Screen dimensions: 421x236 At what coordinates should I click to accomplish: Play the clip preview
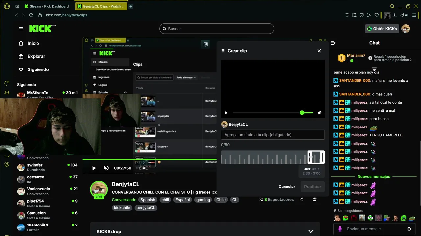coord(226,113)
